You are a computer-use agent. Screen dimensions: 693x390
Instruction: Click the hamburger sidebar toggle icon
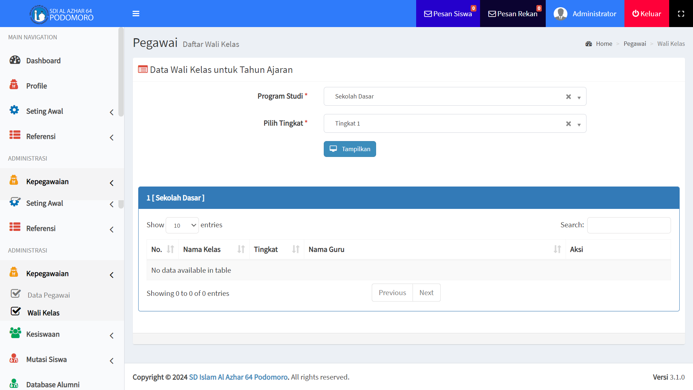(x=136, y=14)
